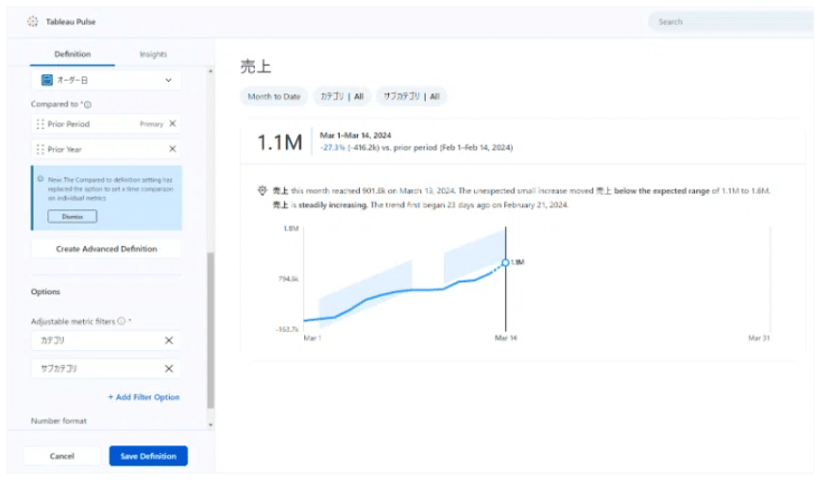Remove the Prior Period comparison
This screenshot has width=838, height=483.
point(173,123)
